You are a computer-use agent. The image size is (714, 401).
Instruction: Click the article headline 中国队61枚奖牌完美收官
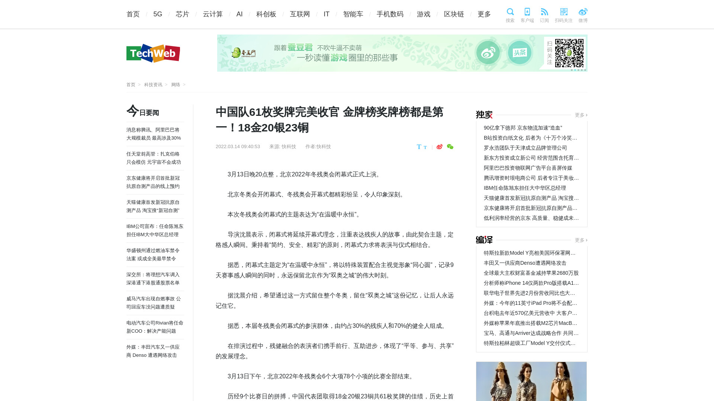coord(329,120)
